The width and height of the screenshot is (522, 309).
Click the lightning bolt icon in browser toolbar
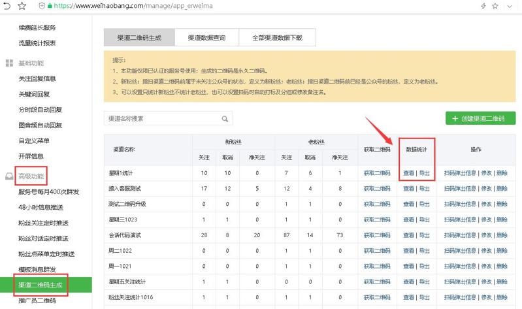click(x=483, y=5)
